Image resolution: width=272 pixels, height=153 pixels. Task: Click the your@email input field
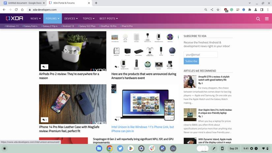200,55
